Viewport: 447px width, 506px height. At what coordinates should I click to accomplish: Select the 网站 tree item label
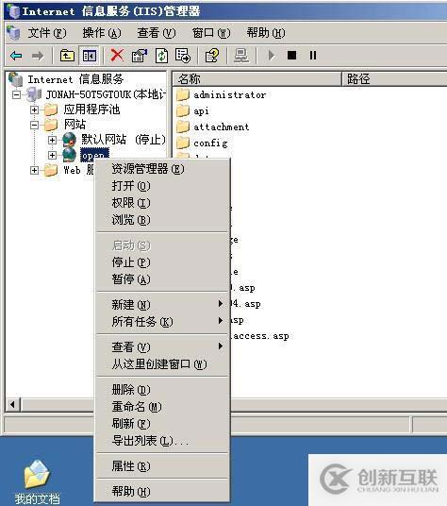(74, 125)
